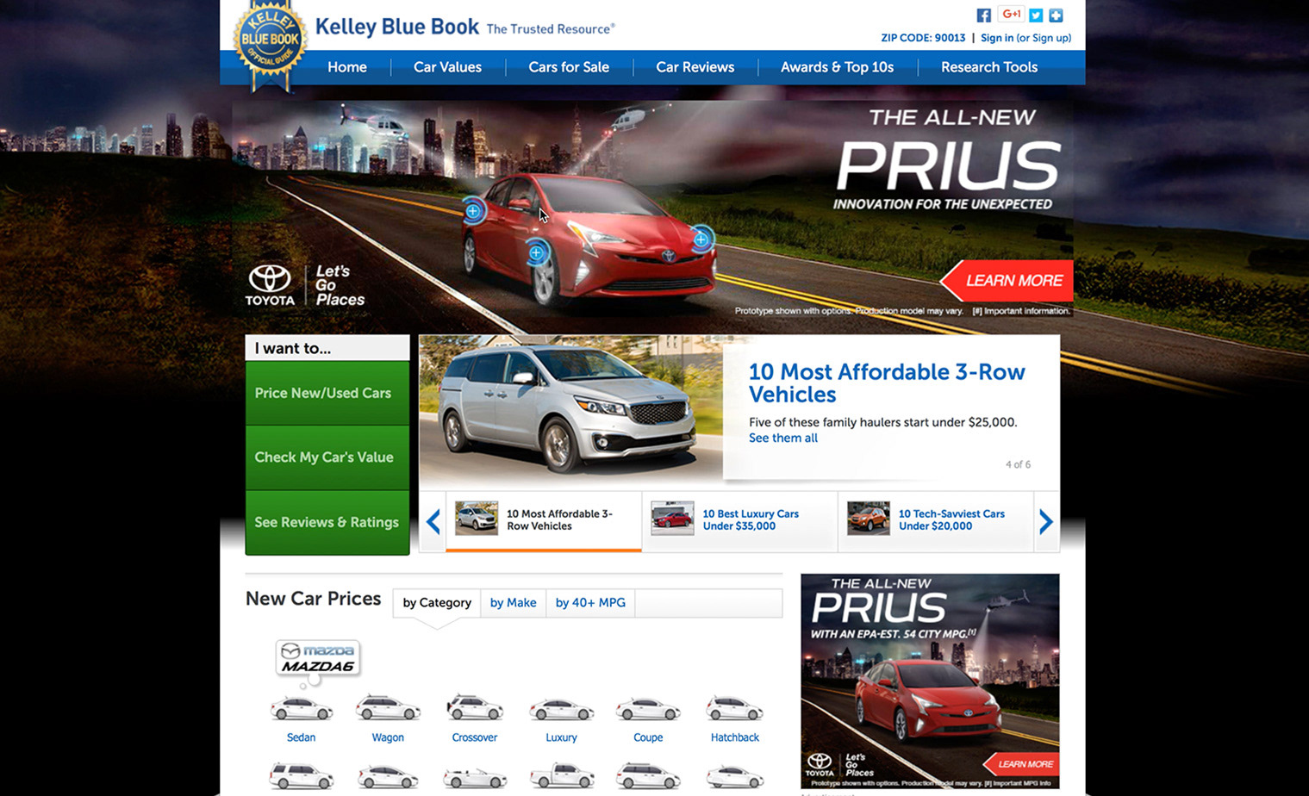Click the Kelley Blue Book title text

[x=397, y=27]
